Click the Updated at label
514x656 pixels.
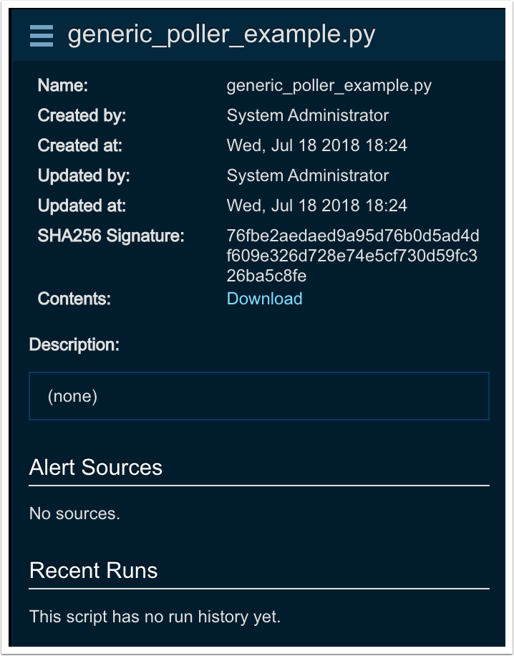click(82, 206)
